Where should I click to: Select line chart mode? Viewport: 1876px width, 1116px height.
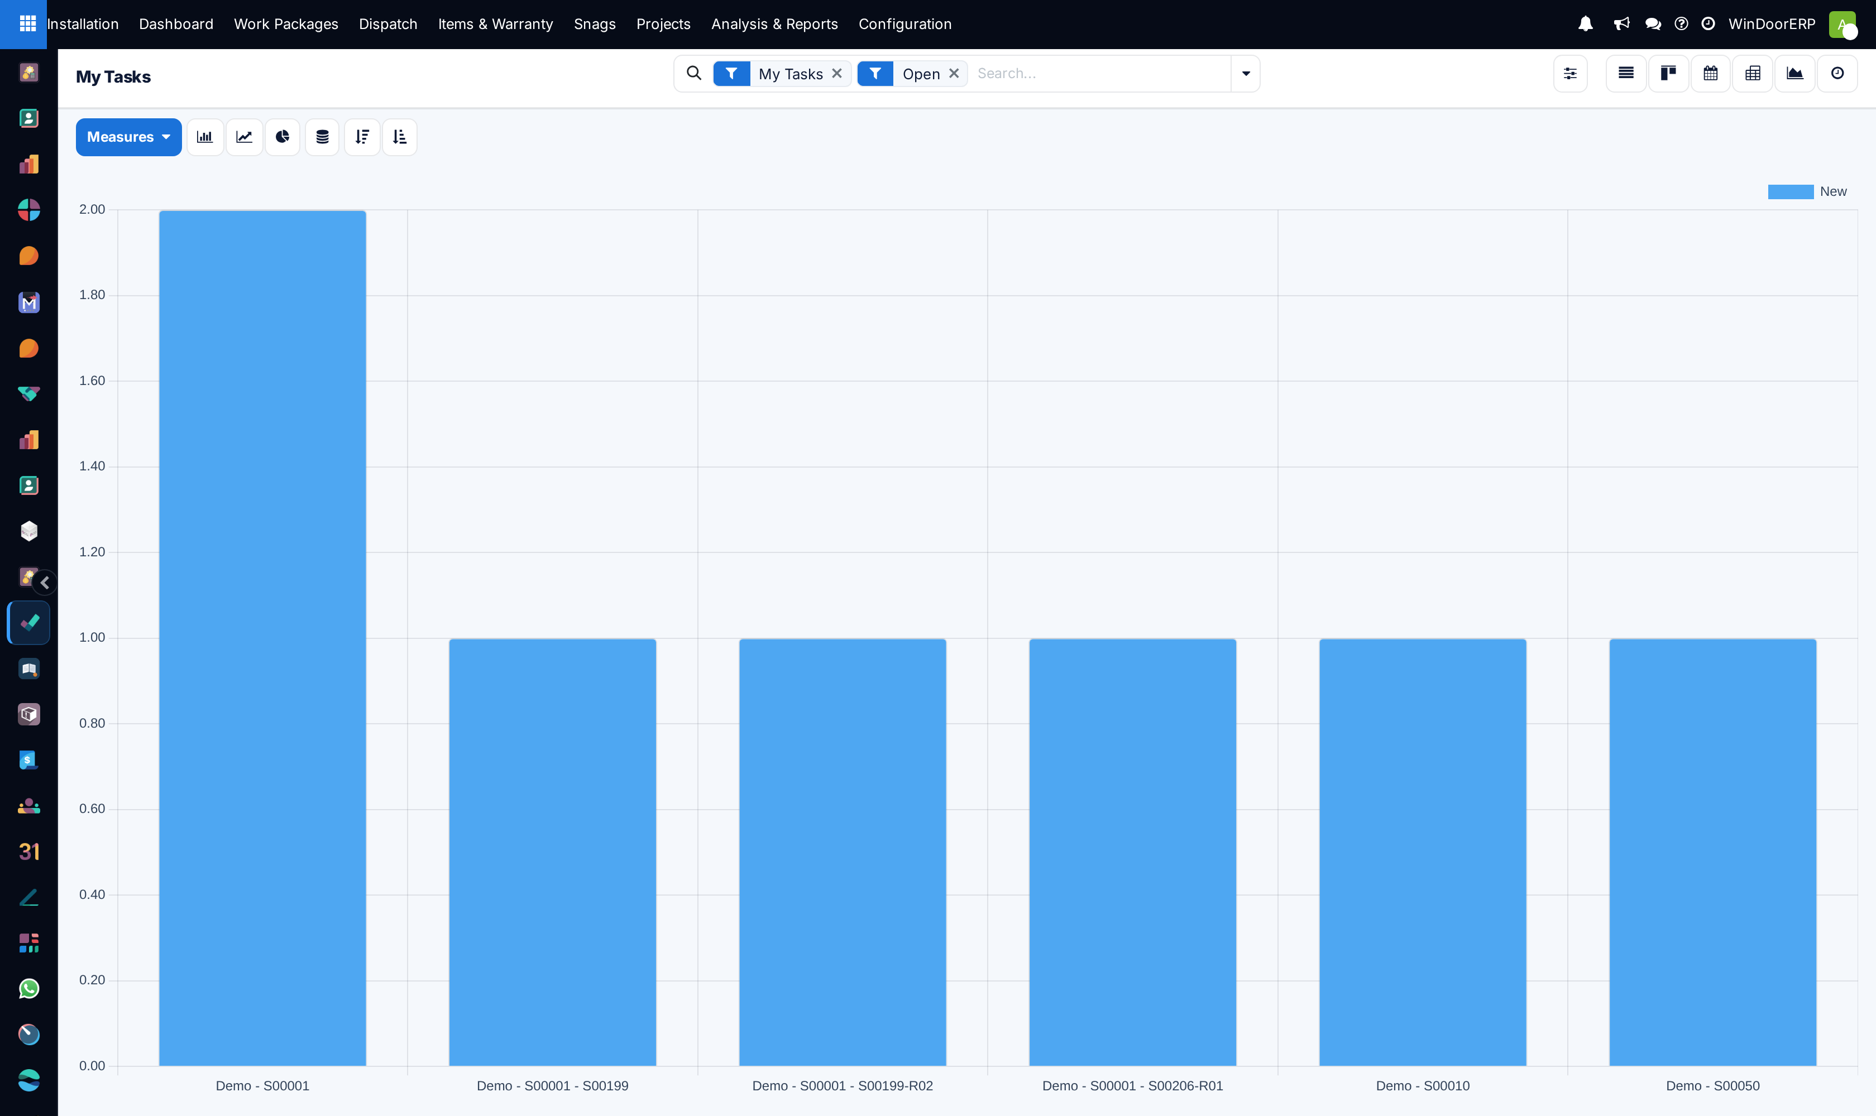pyautogui.click(x=244, y=137)
